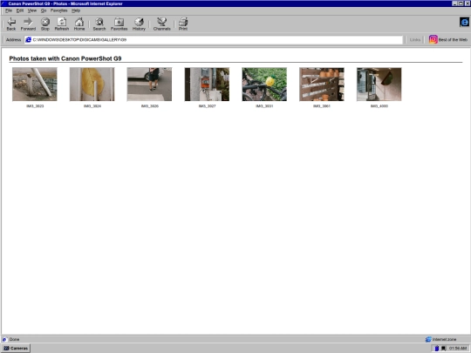Go to the Home page icon
The height and width of the screenshot is (353, 471).
coord(79,24)
